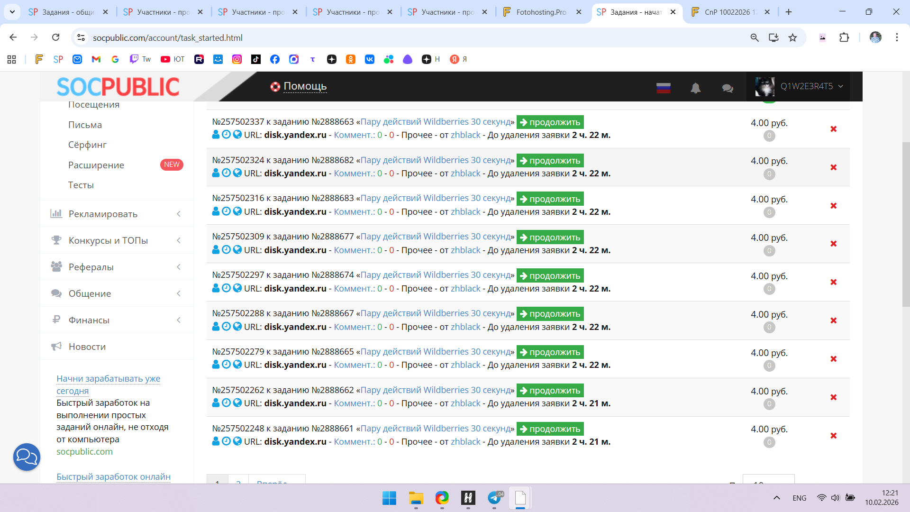Open the Сёрфинг sidebar menu item
Image resolution: width=910 pixels, height=512 pixels.
tap(87, 145)
